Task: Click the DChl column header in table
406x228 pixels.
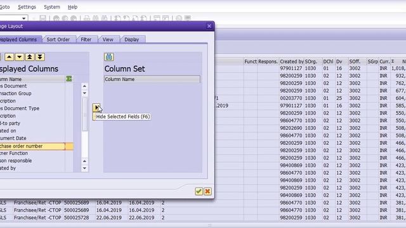Action: [x=329, y=61]
